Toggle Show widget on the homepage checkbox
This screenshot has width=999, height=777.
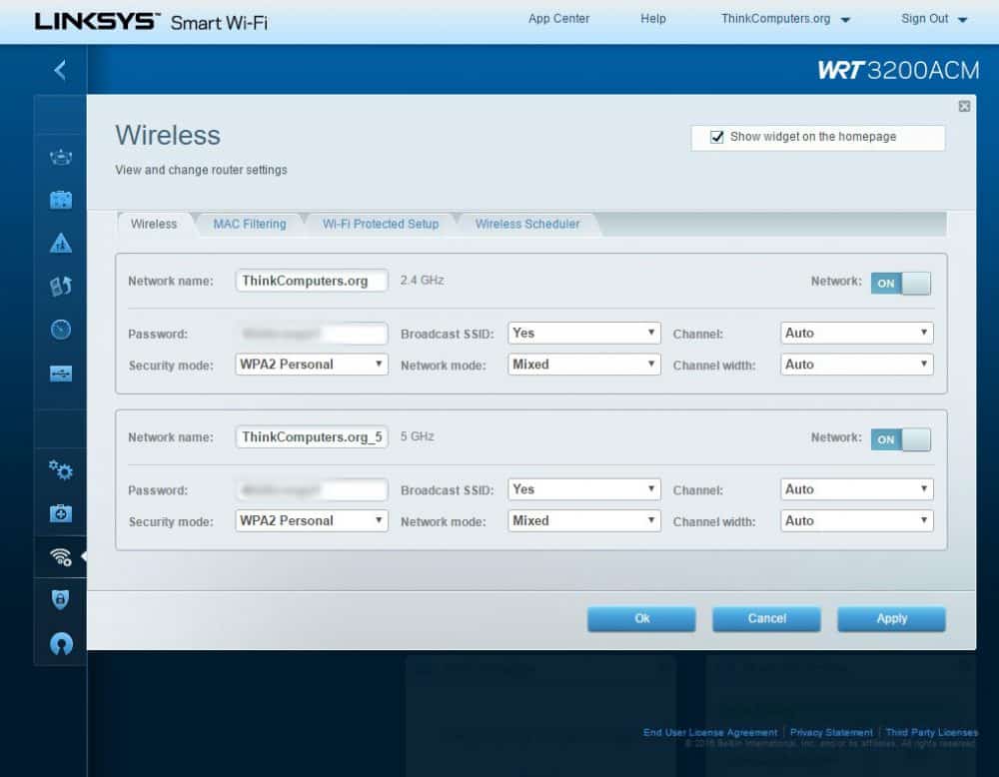click(717, 137)
